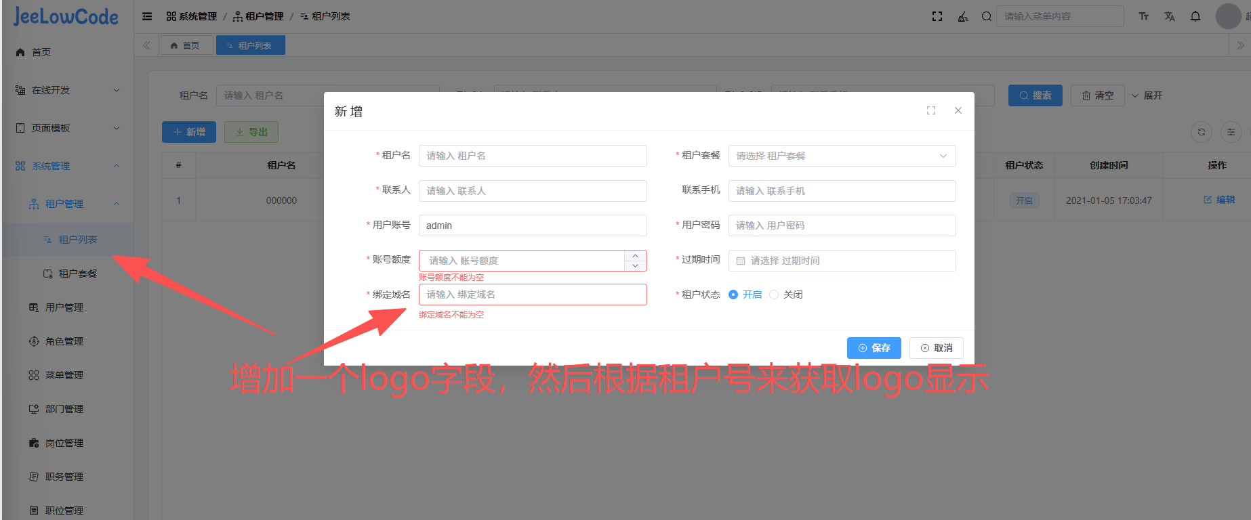Open the table column settings icon

(x=1231, y=132)
